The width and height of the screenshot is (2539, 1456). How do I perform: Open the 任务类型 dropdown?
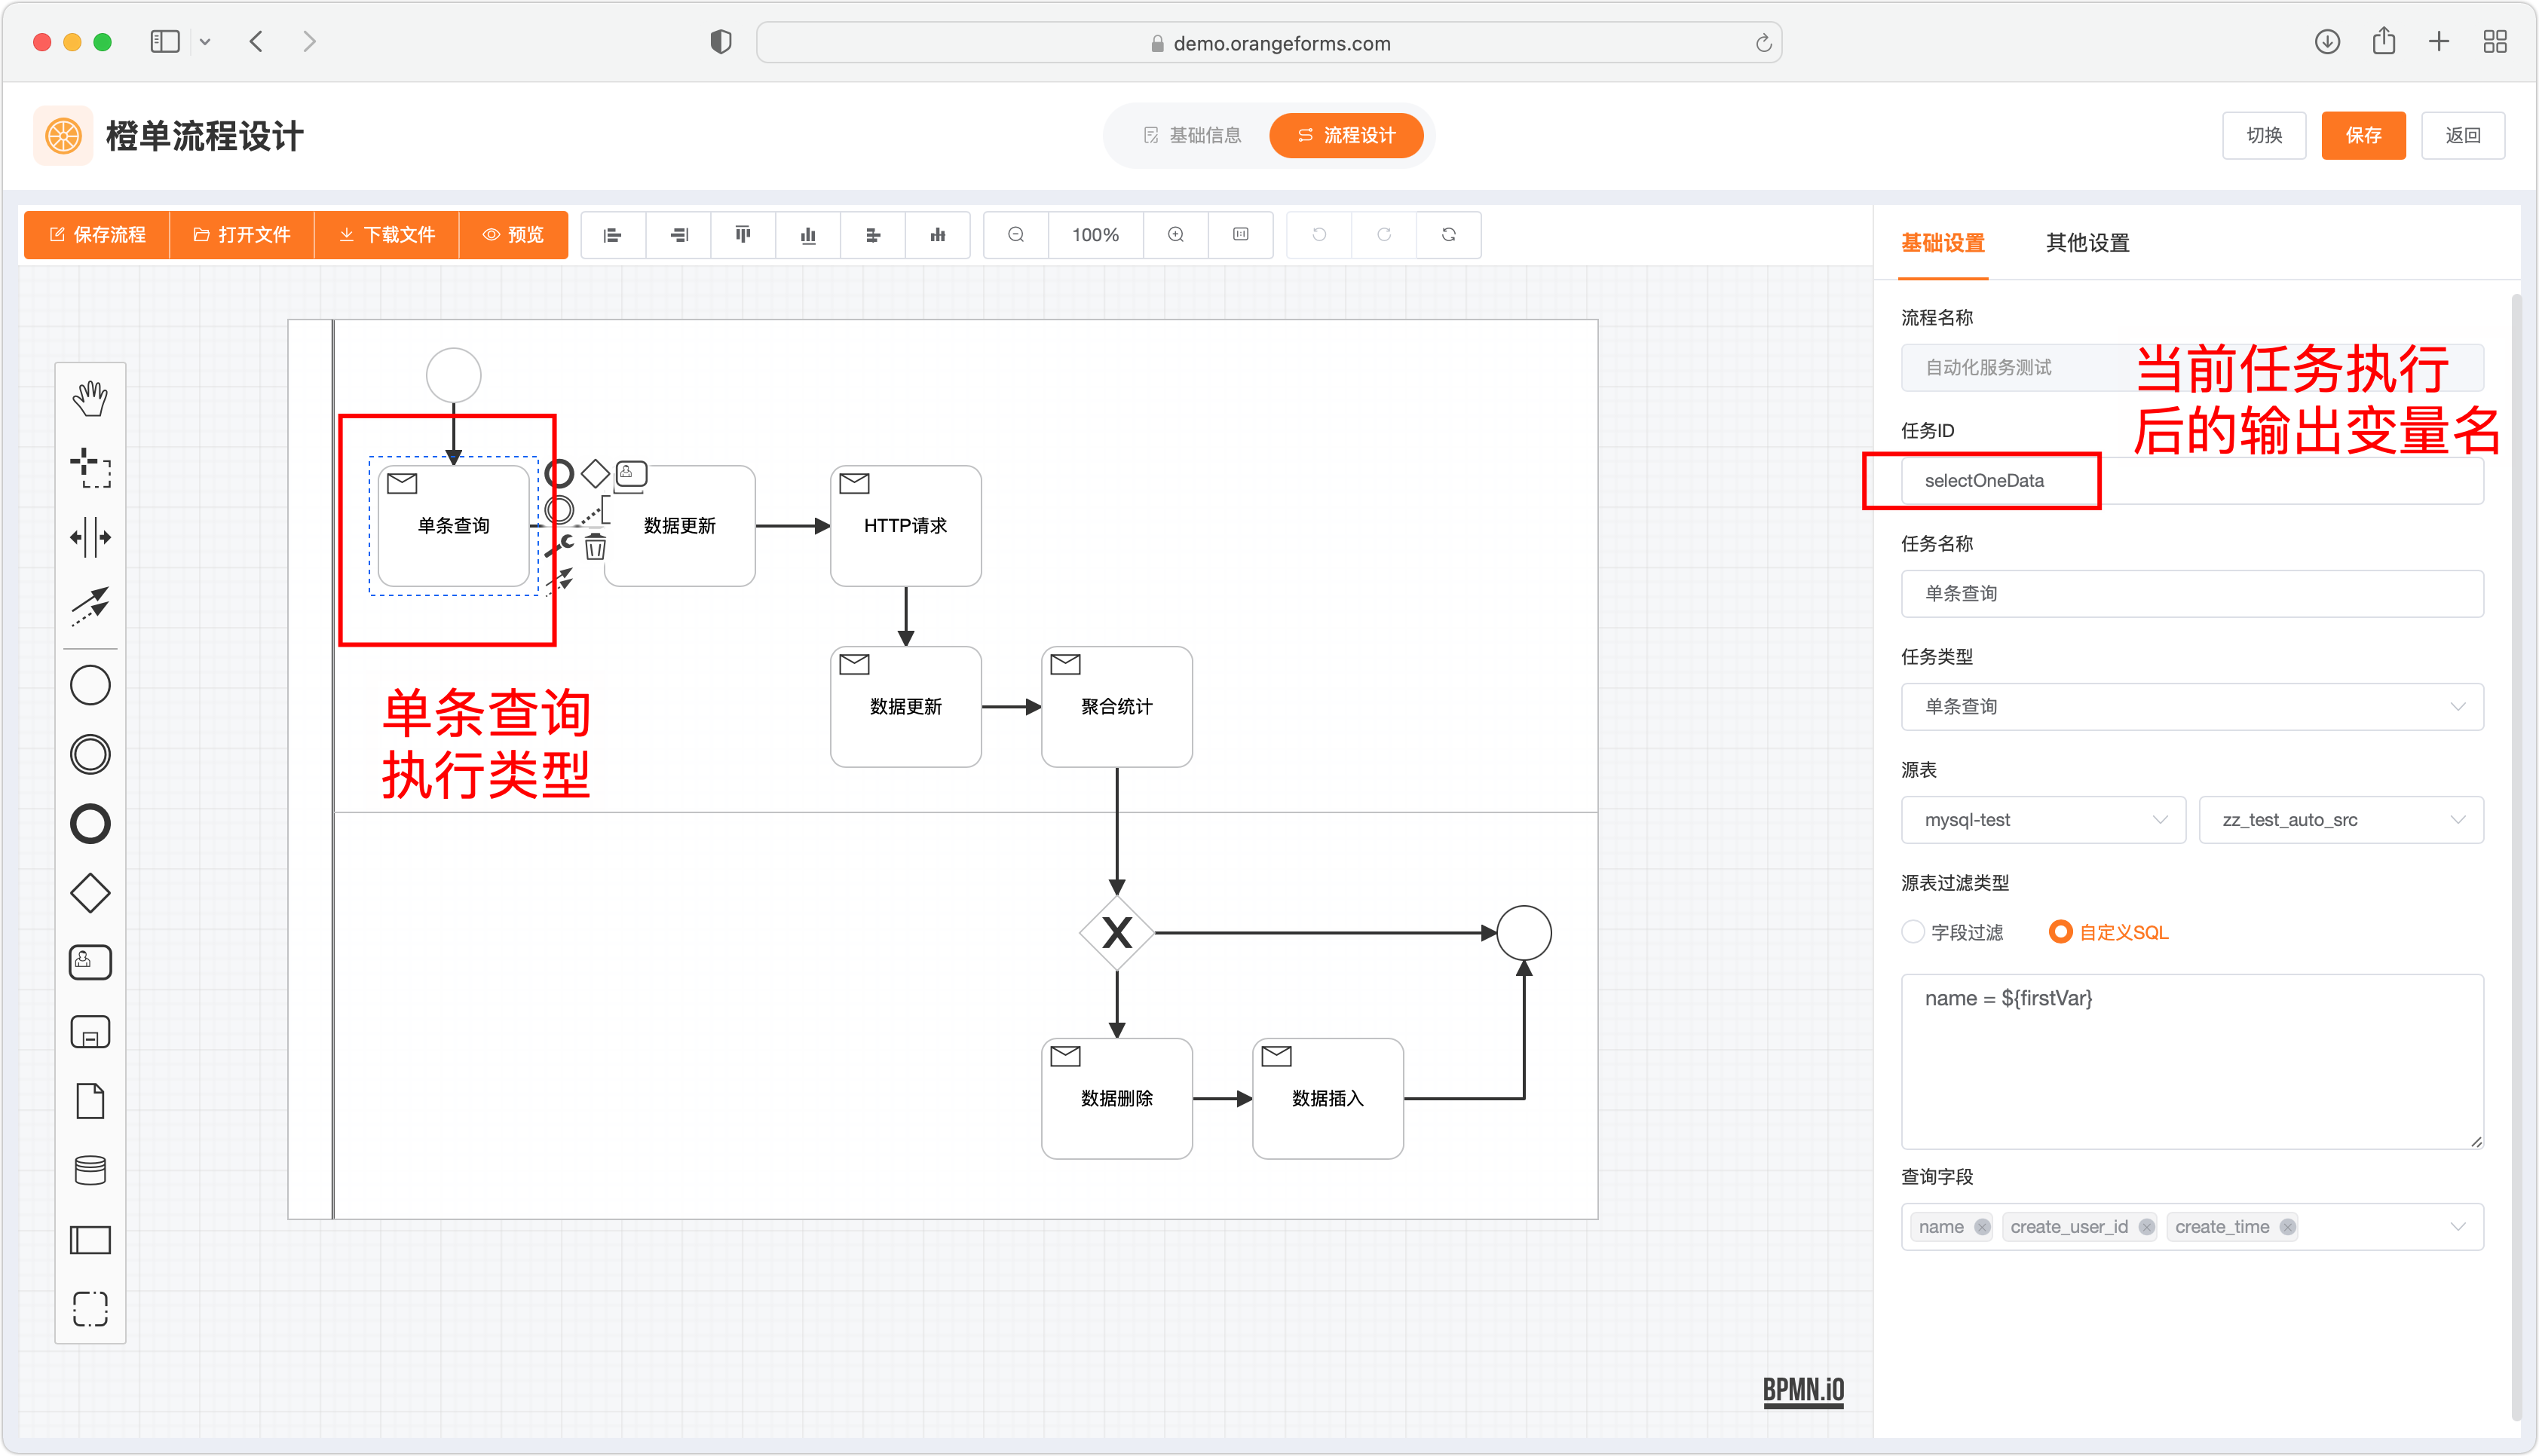click(2192, 706)
